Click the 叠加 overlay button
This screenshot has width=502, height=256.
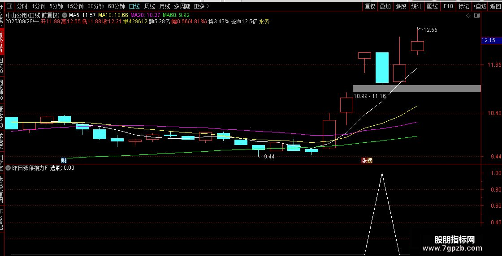(x=385, y=6)
